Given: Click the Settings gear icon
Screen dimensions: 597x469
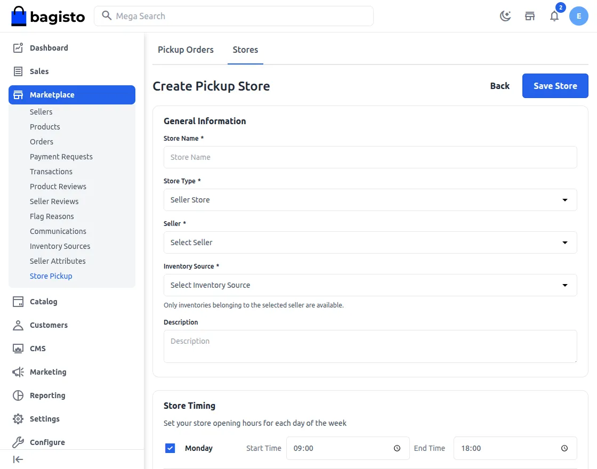Looking at the screenshot, I should 18,419.
